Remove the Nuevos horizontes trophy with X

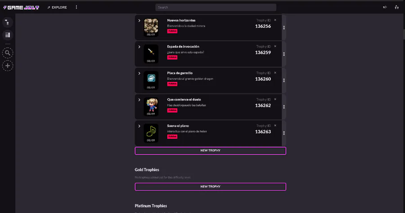tap(275, 20)
